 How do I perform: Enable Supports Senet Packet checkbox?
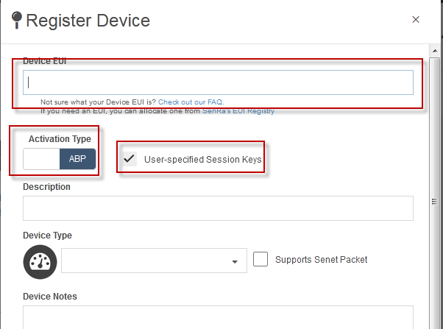tap(261, 259)
